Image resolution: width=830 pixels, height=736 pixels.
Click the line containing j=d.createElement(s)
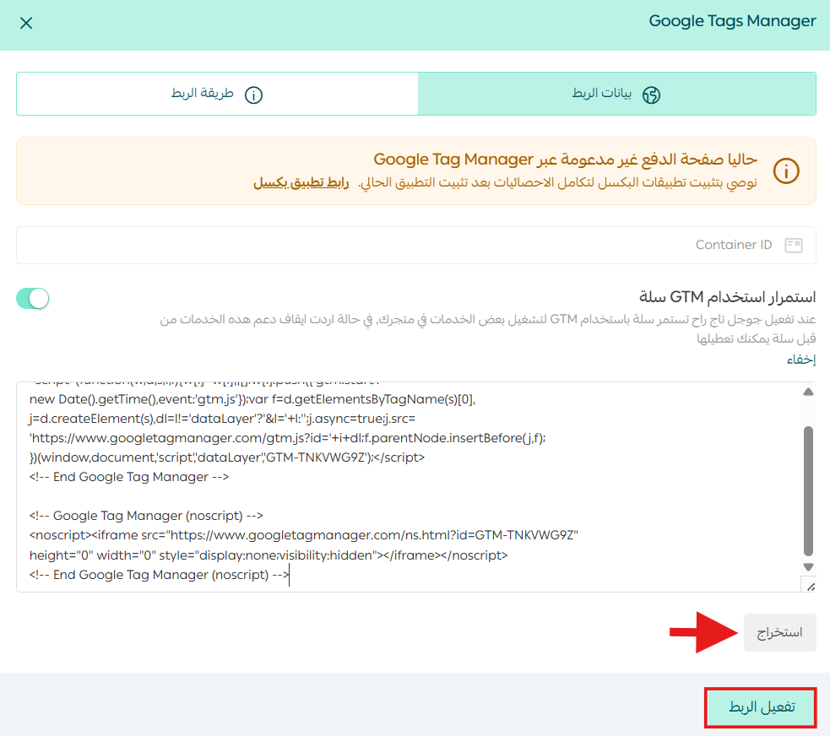pyautogui.click(x=222, y=419)
